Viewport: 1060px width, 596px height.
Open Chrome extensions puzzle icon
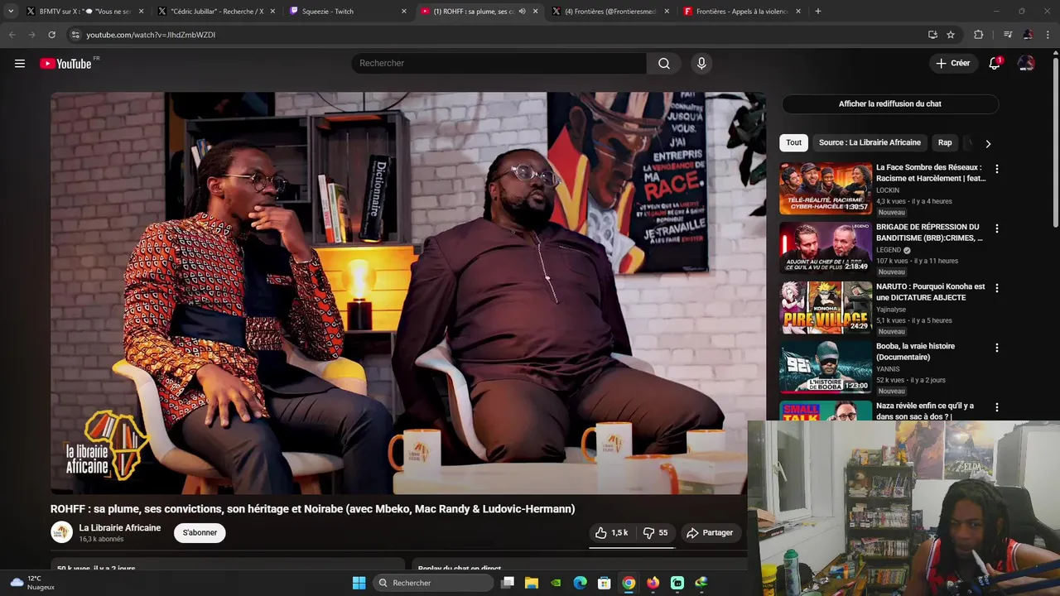click(978, 35)
